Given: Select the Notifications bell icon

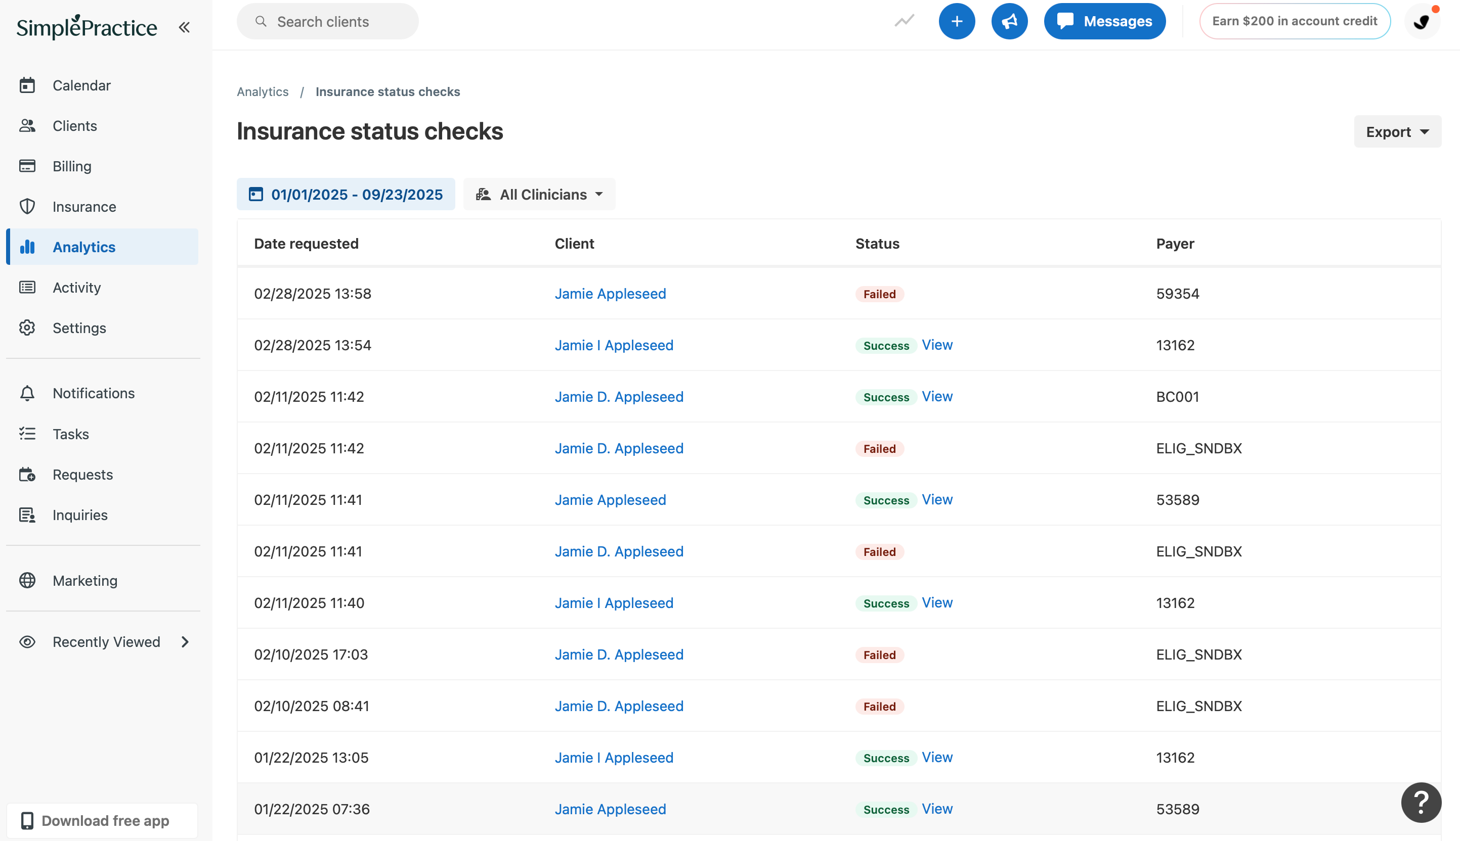Looking at the screenshot, I should [x=28, y=393].
